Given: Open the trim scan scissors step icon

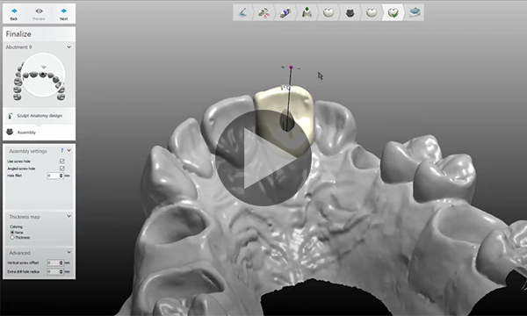Looking at the screenshot, I should click(263, 13).
